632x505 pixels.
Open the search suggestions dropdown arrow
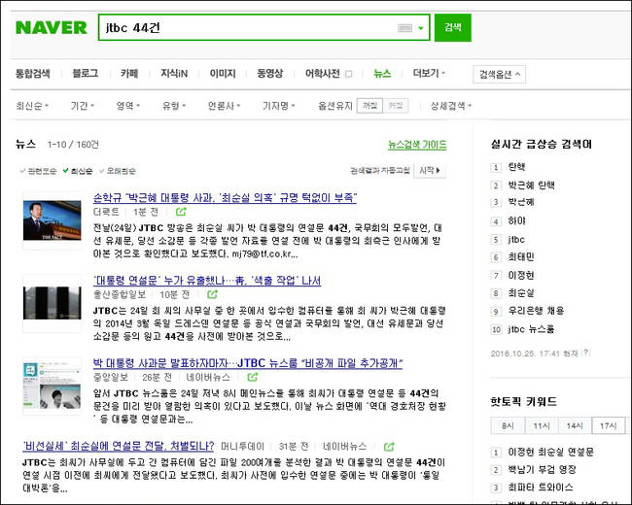click(x=422, y=29)
